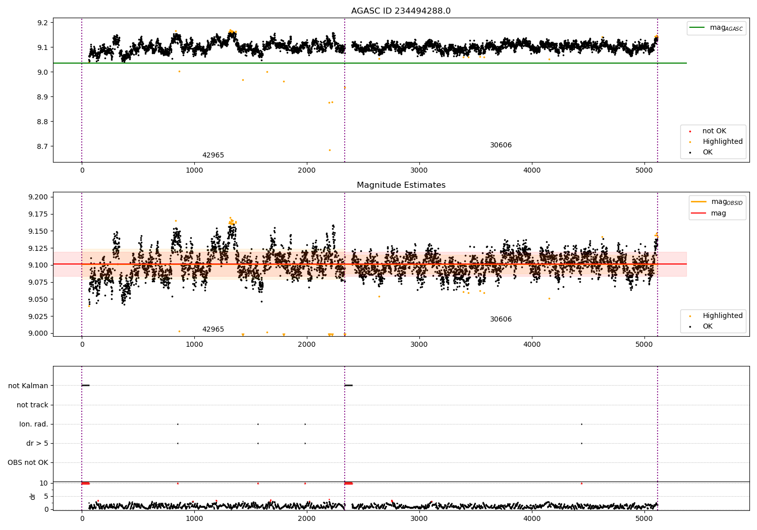Click the "dr > 5" row label
Screen dimensions: 757x530
pos(37,443)
